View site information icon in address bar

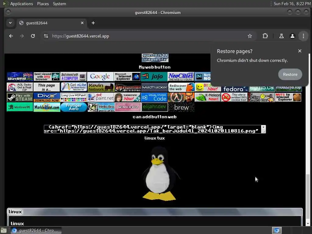46,36
